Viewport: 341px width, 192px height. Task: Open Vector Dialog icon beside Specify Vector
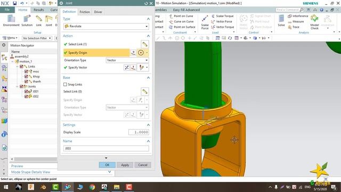[133, 68]
